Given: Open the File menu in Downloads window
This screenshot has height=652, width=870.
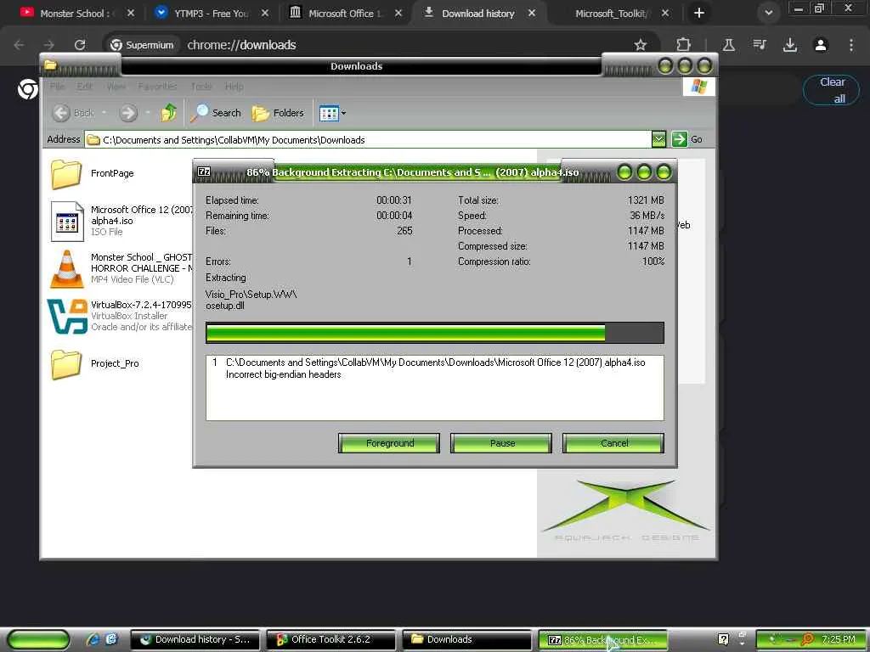Looking at the screenshot, I should point(57,87).
